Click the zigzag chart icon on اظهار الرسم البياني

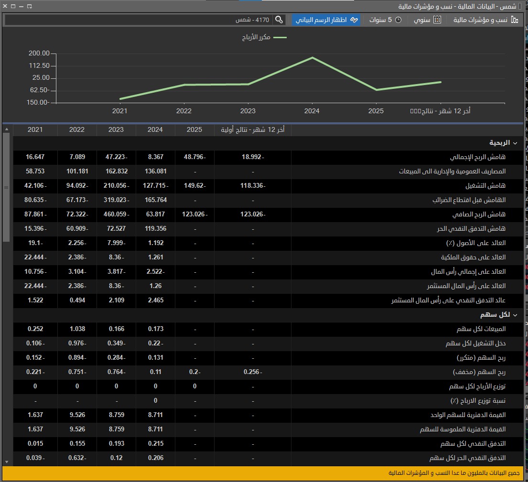(354, 20)
